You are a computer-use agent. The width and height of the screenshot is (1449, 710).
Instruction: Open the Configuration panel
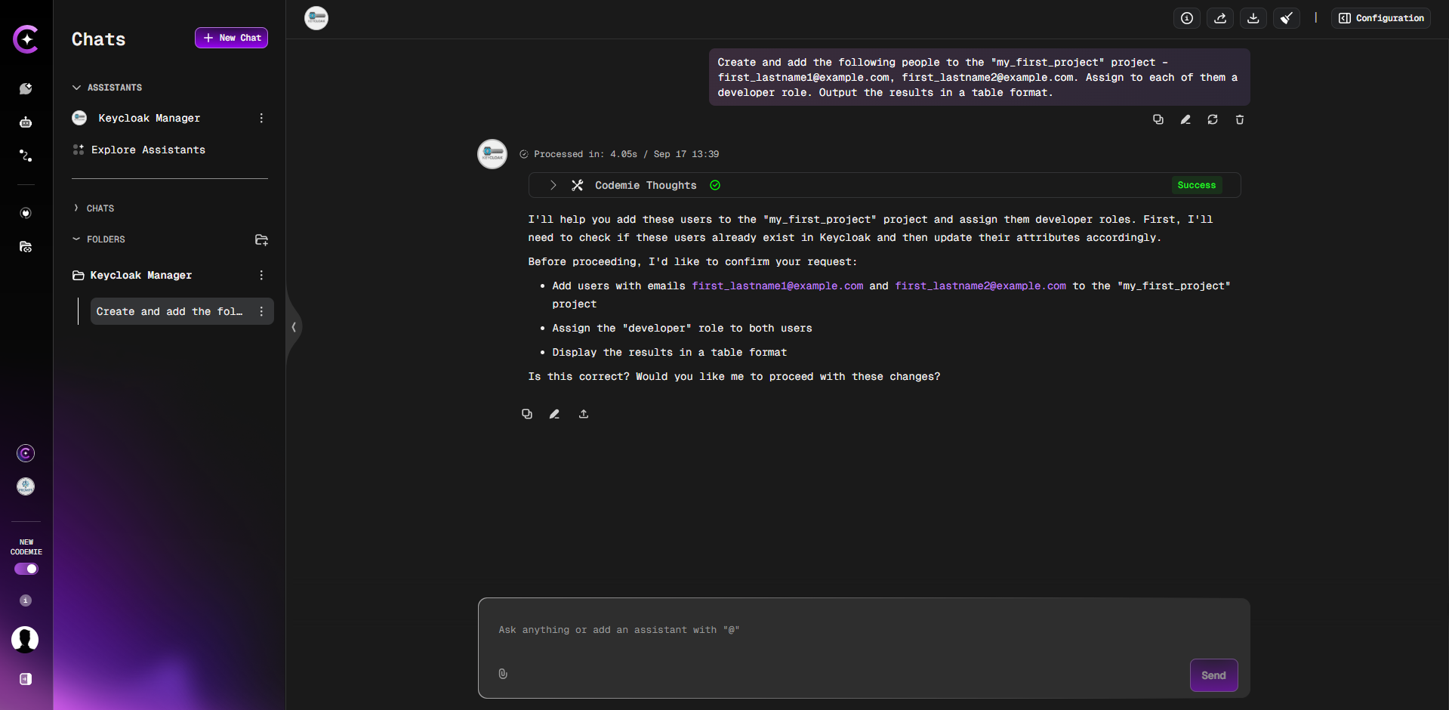[1380, 18]
